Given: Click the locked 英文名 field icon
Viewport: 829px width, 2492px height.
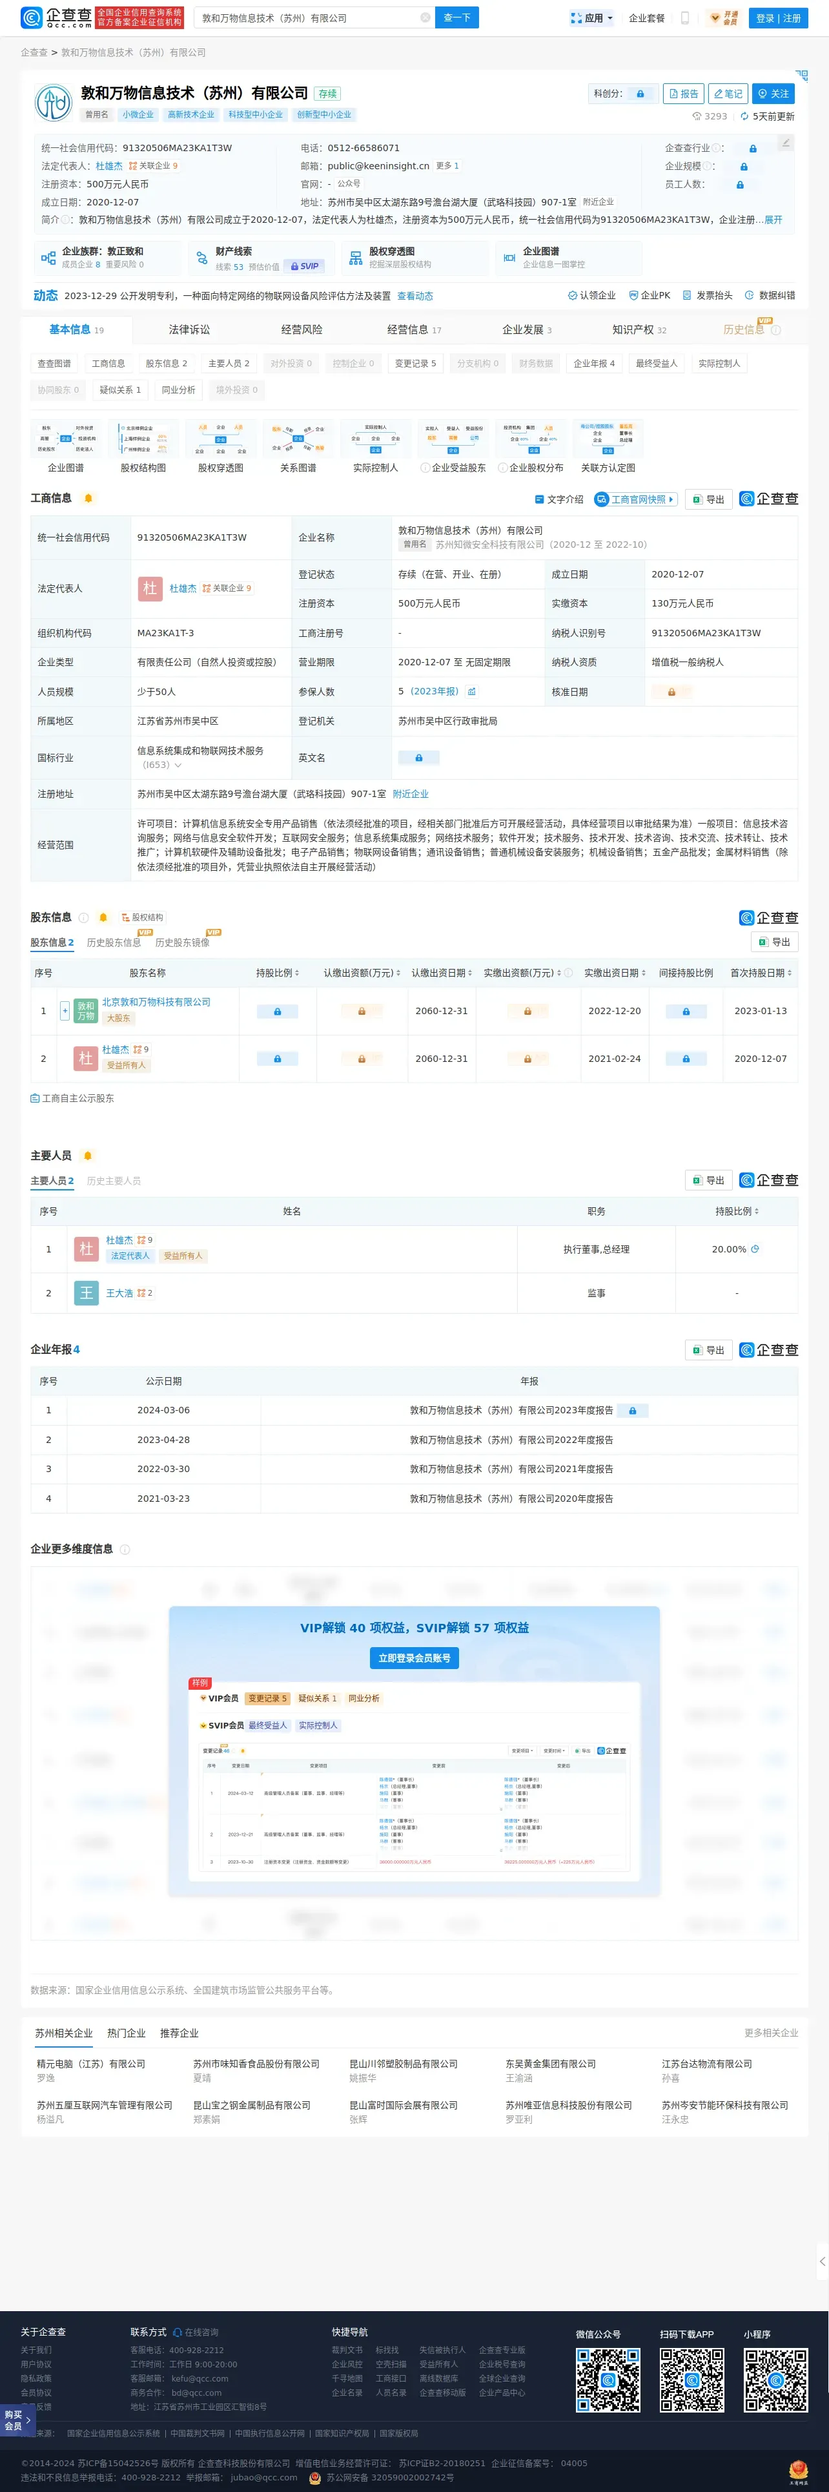Looking at the screenshot, I should tap(419, 758).
